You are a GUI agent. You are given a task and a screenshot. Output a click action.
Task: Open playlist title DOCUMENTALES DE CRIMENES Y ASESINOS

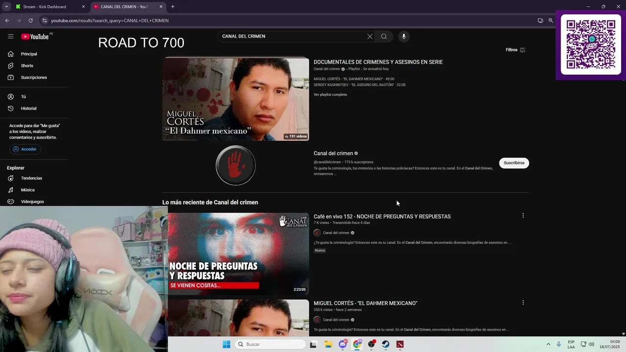point(378,62)
